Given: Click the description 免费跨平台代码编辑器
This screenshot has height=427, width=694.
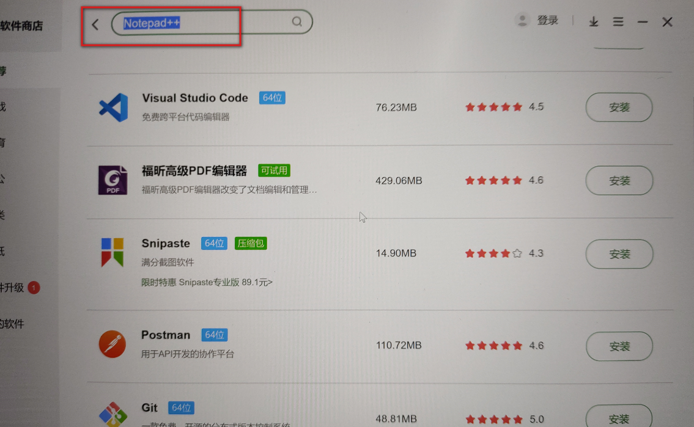Looking at the screenshot, I should pyautogui.click(x=185, y=117).
